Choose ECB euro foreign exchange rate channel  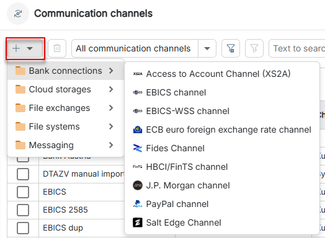[222, 130]
